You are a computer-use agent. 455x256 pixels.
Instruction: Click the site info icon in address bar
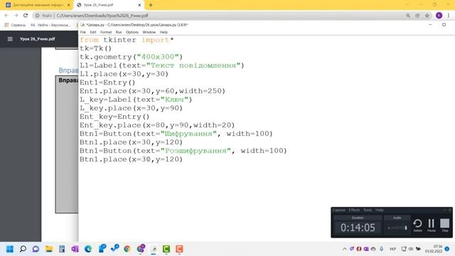point(38,16)
